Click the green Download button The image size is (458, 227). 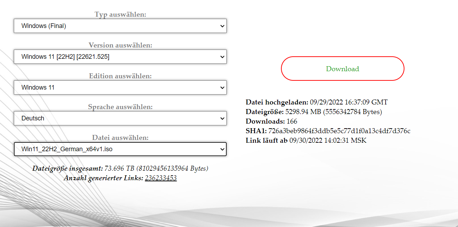(x=343, y=69)
